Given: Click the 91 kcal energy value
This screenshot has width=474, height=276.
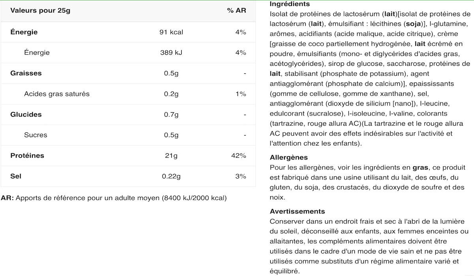Looking at the screenshot, I should (x=171, y=32).
